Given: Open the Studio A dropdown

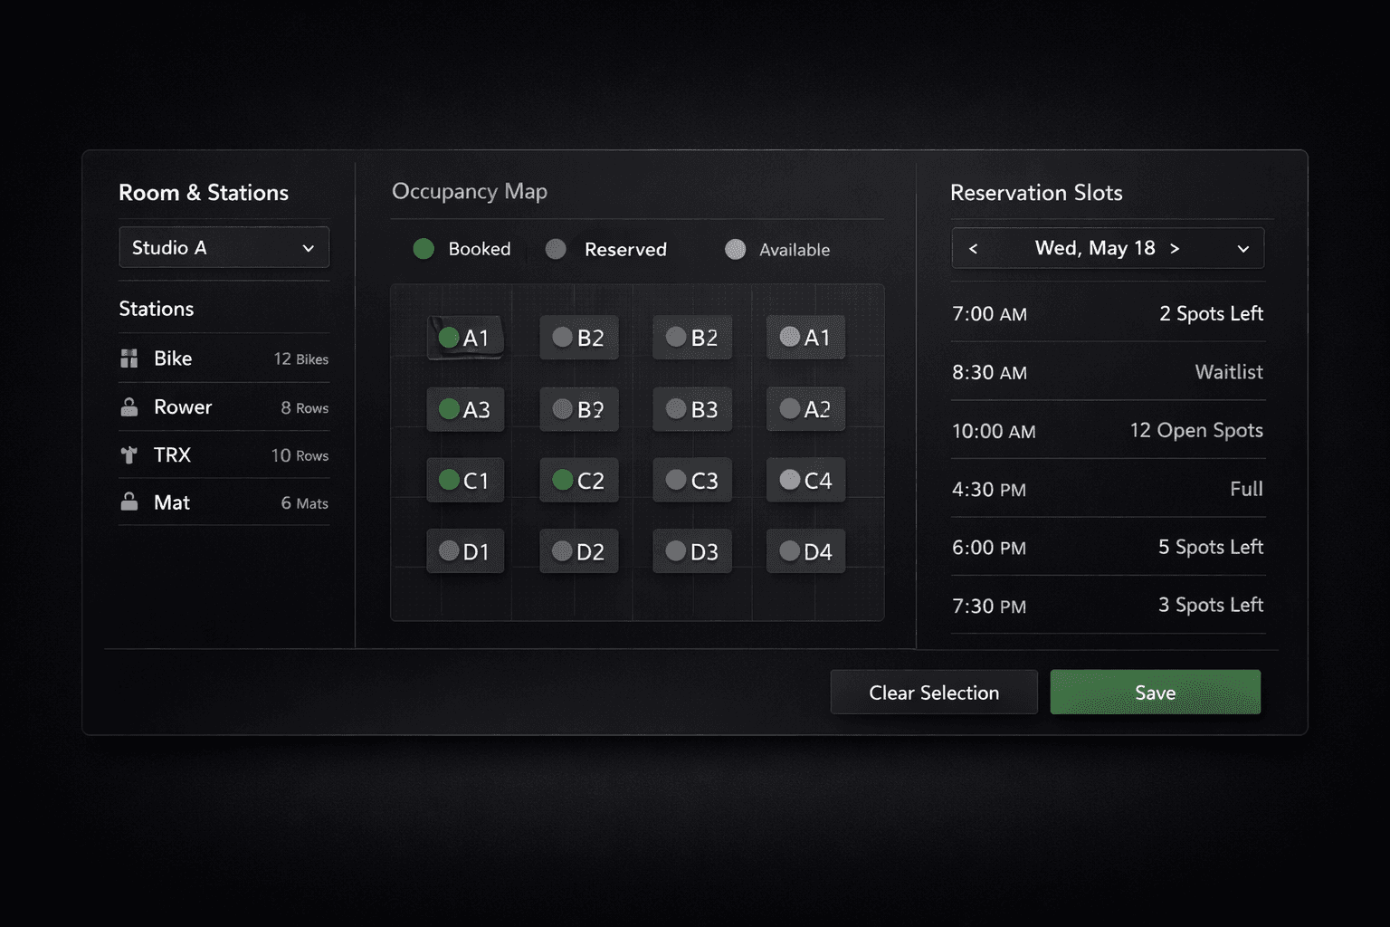Looking at the screenshot, I should 224,247.
